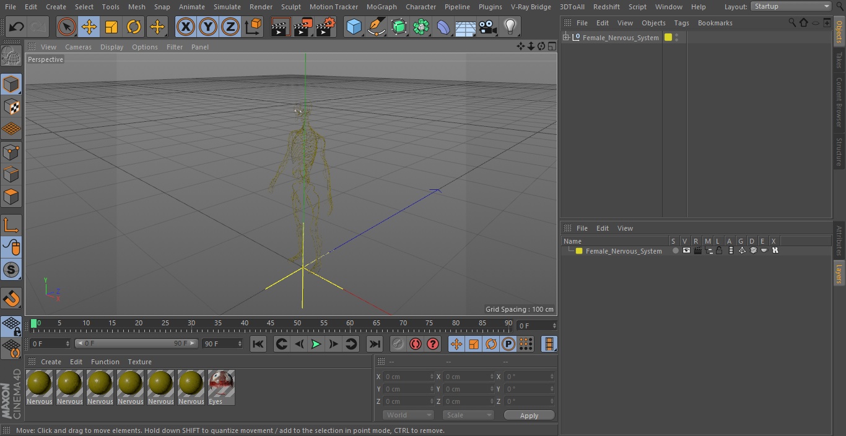Expand Female_Nervous_System in Objects manager
Image resolution: width=846 pixels, height=436 pixels.
(566, 38)
